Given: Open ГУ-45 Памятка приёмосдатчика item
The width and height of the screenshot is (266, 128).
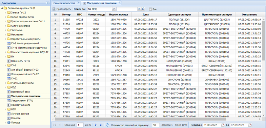Looking at the screenshot, I should [29, 48].
